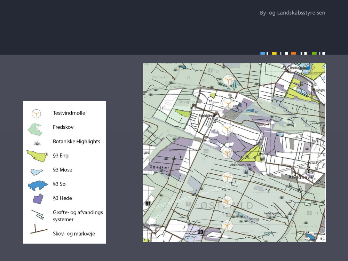
Task: Click the 'Fredskov' legend label
Action: (x=63, y=127)
